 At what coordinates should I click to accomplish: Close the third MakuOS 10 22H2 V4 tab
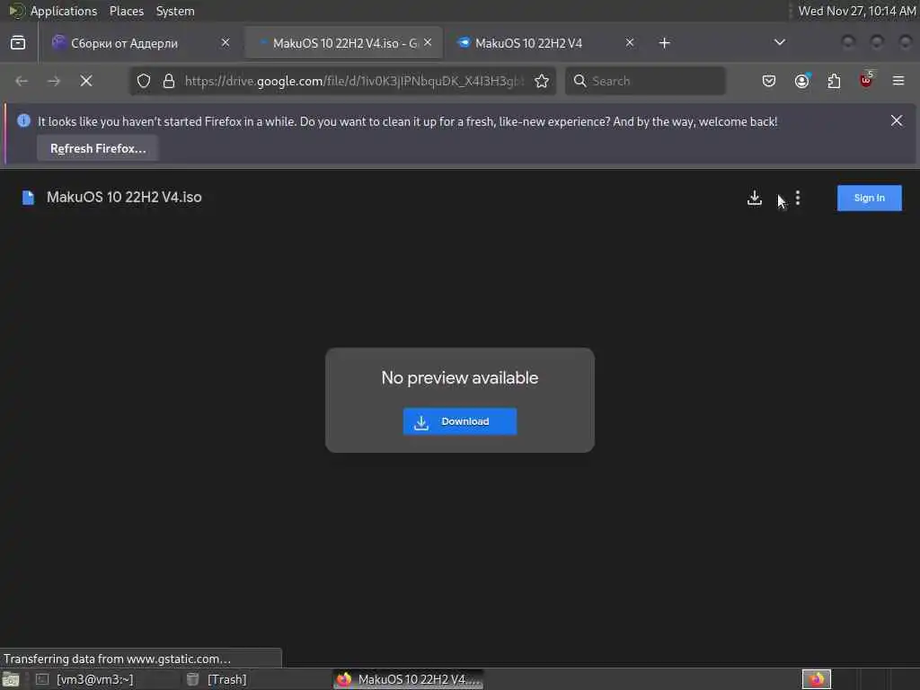click(x=630, y=42)
